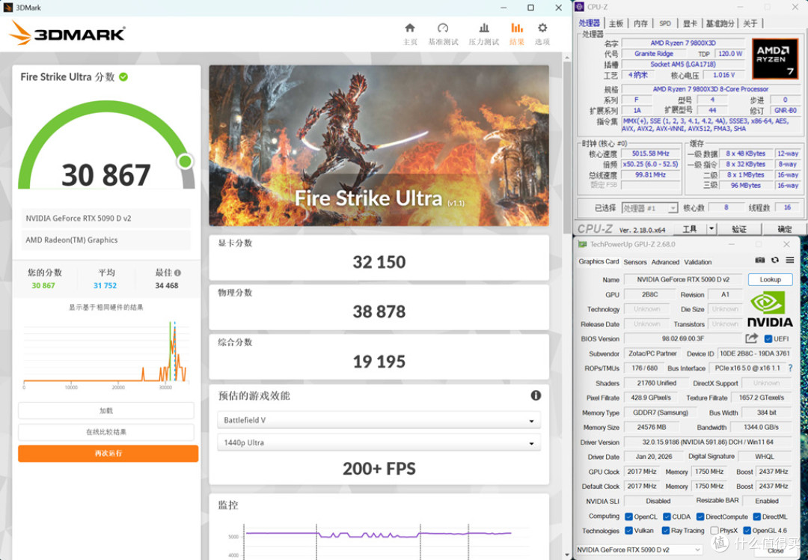808x560 pixels.
Task: Switch to the CPU-Z SPD tab
Action: tap(665, 23)
